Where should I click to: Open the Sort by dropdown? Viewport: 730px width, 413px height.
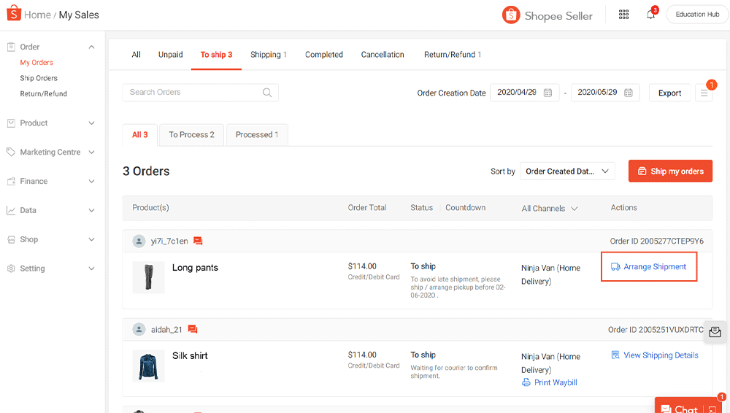567,171
